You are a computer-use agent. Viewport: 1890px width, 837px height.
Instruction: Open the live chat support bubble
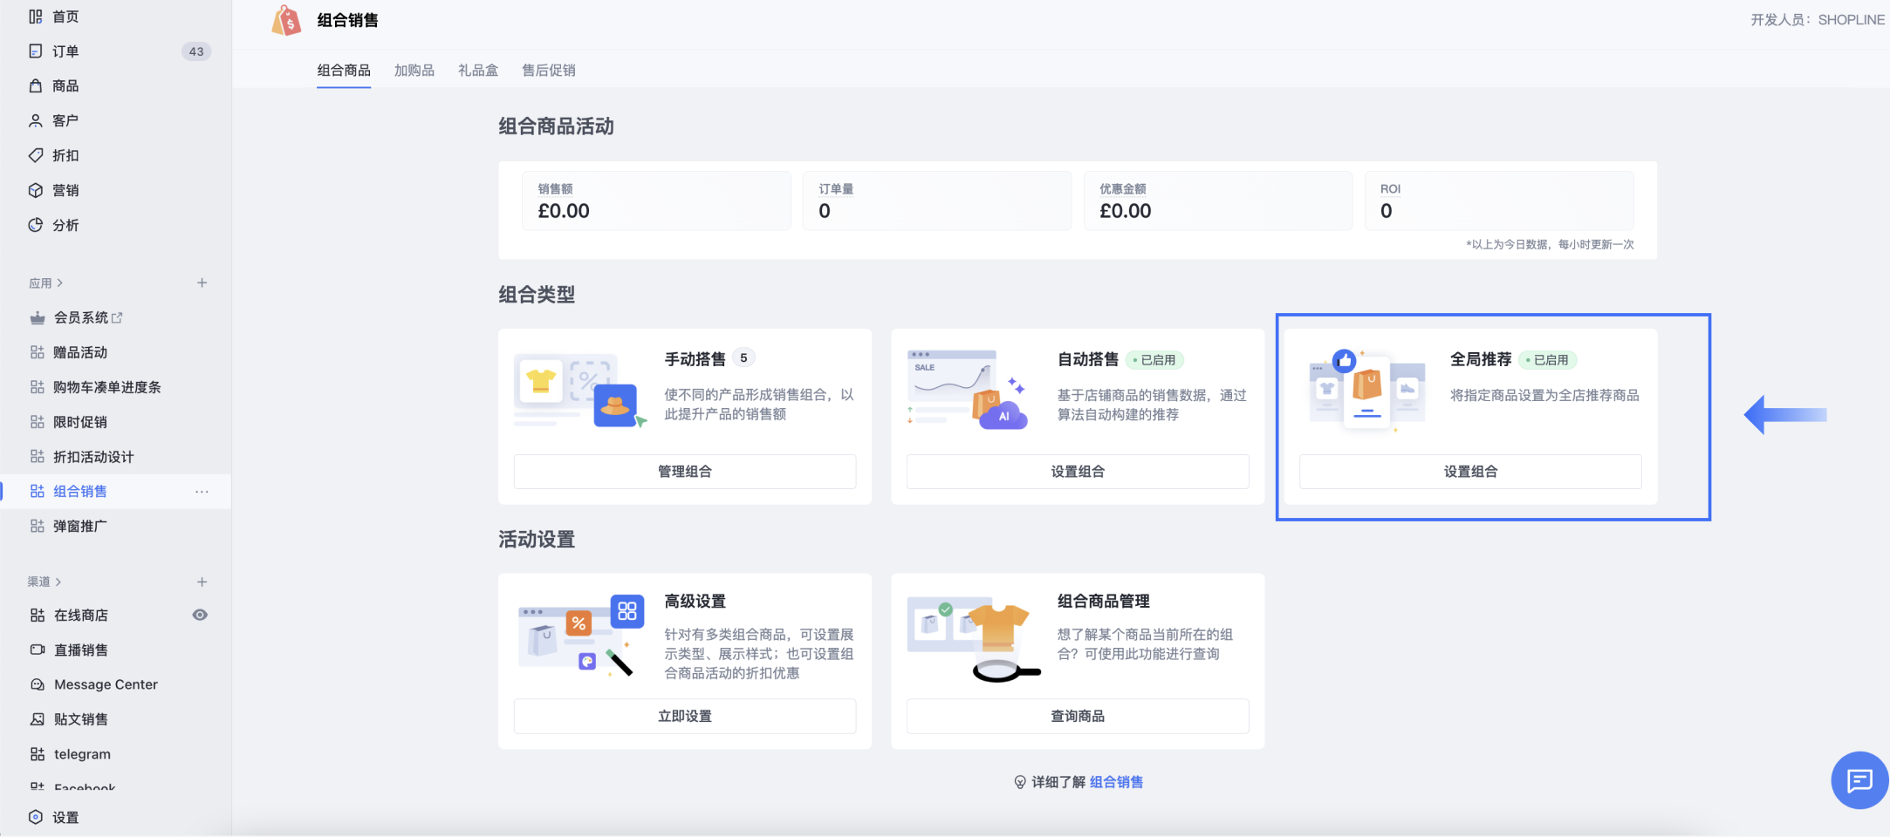(x=1859, y=780)
